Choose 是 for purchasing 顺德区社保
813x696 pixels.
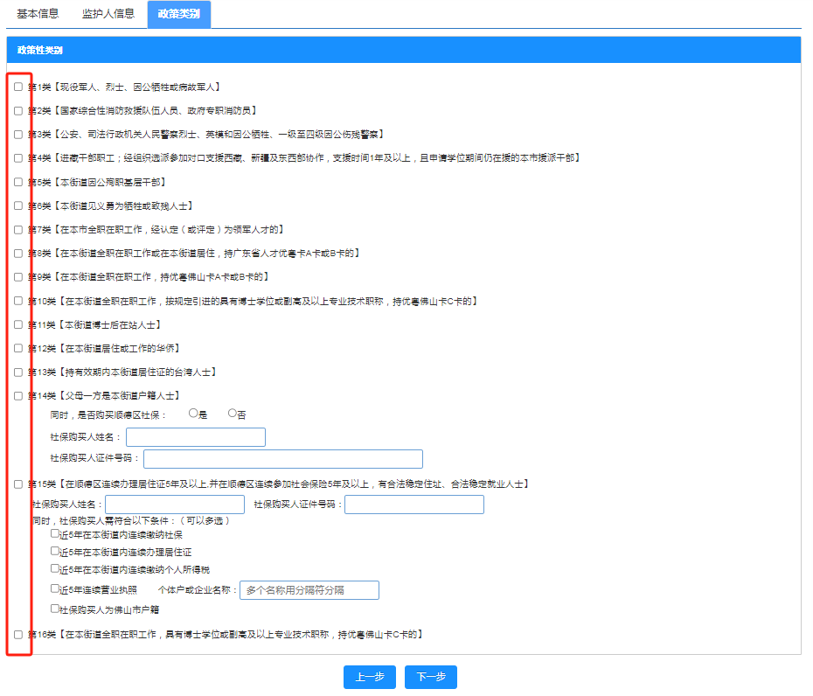point(193,414)
